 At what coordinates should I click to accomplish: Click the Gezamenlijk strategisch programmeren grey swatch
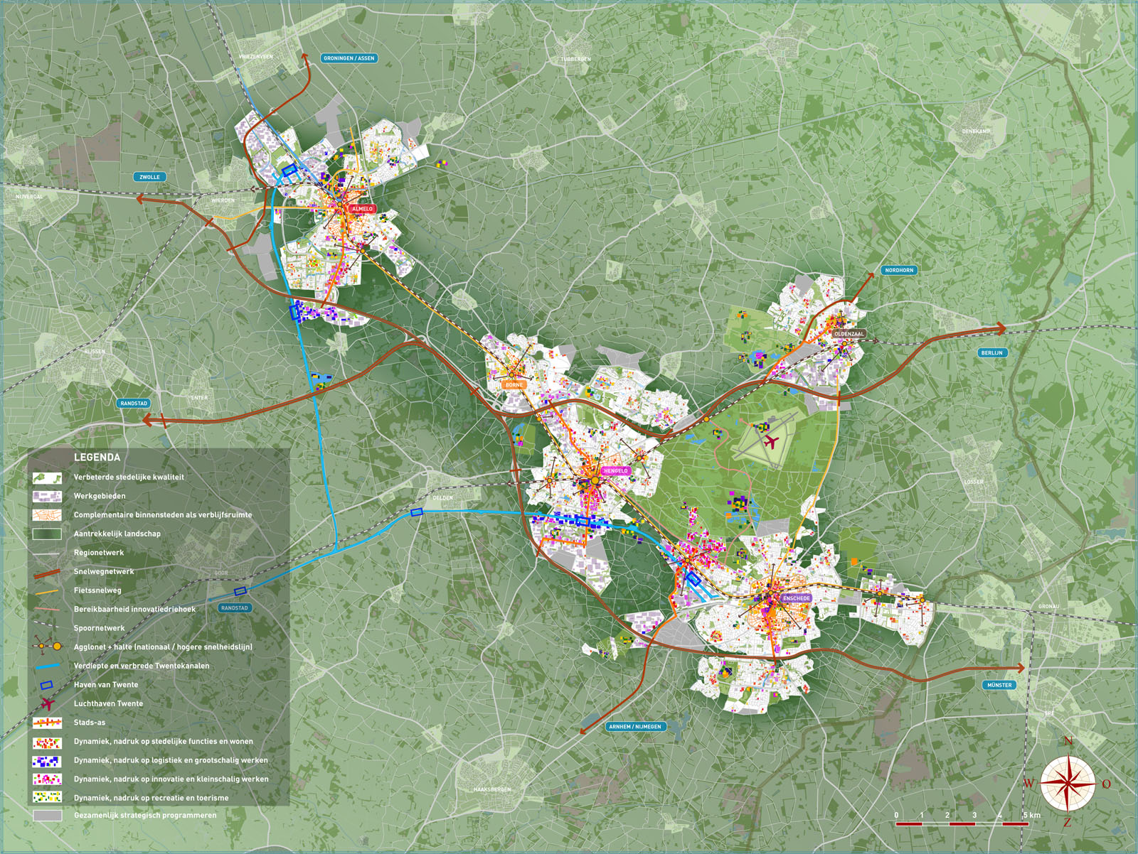click(x=47, y=816)
